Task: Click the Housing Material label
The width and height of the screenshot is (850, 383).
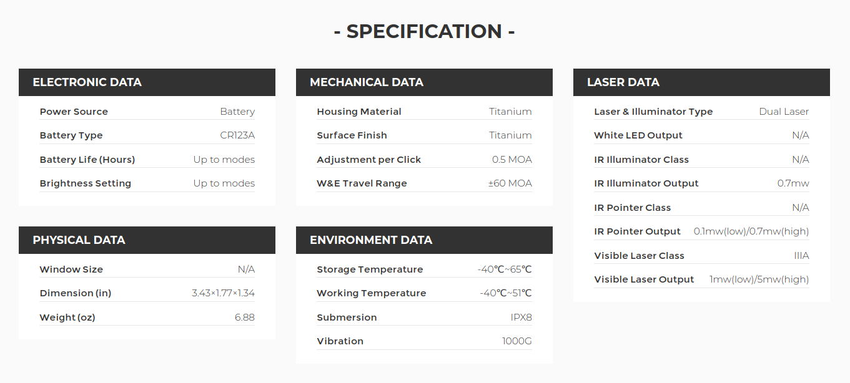Action: click(x=359, y=112)
